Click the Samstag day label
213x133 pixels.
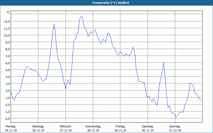[148, 127]
